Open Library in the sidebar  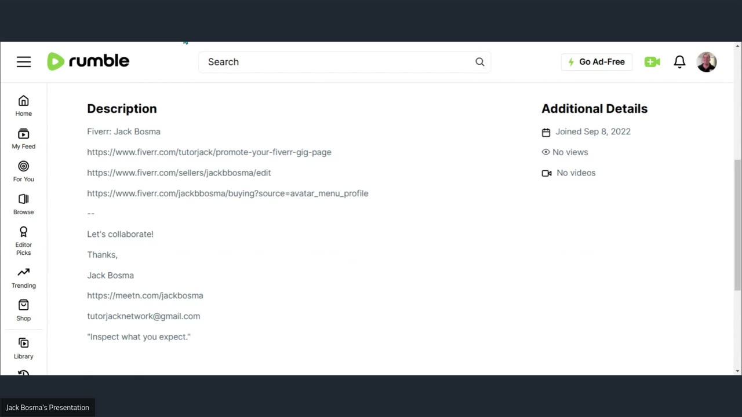24,349
